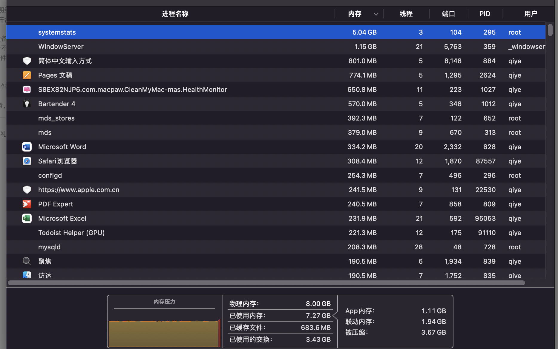558x349 pixels.
Task: Click the Safari浏览器 compass icon
Action: pyautogui.click(x=27, y=161)
